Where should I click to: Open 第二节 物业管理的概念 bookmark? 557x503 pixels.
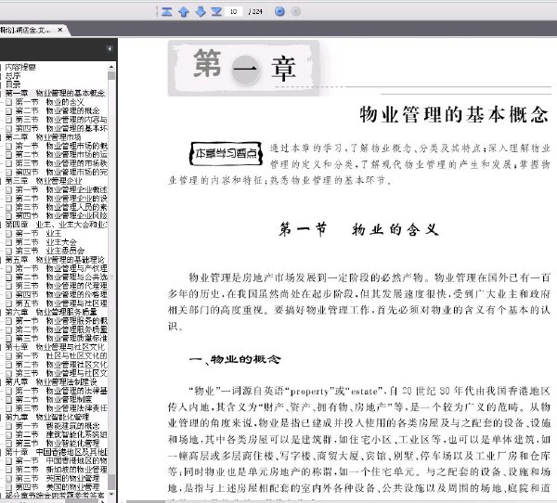click(x=58, y=110)
